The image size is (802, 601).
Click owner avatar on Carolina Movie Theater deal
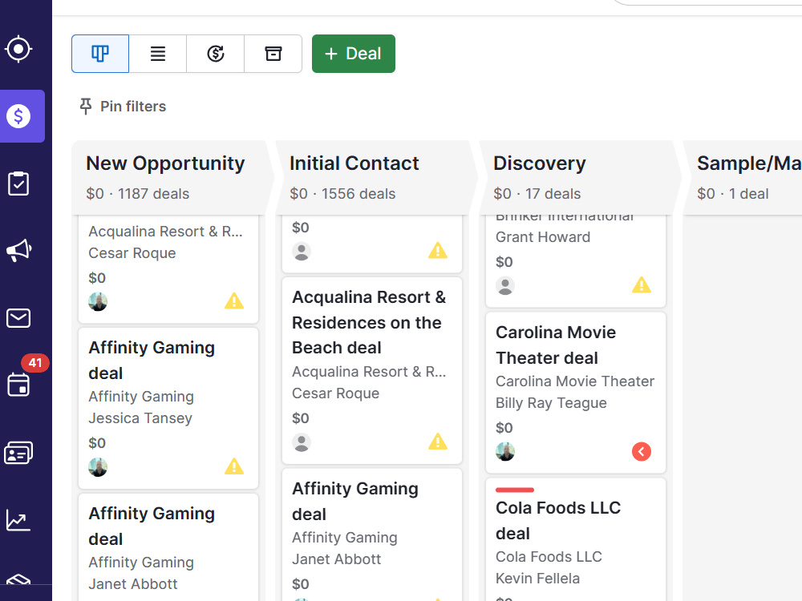505,452
